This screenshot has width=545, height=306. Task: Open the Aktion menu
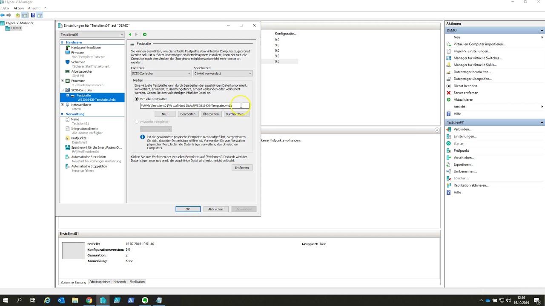(19, 8)
